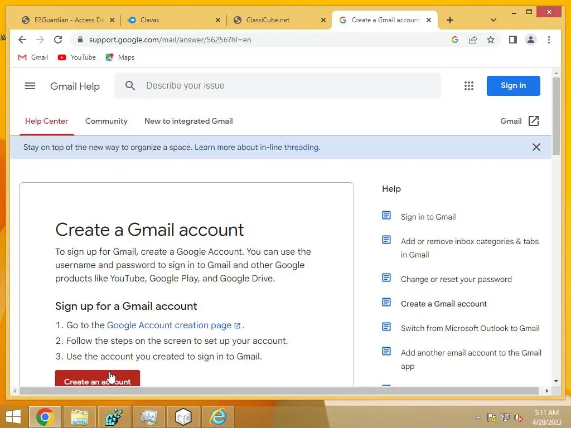Open the YouTube bookmark
Screen dimensions: 571x428
click(x=77, y=57)
